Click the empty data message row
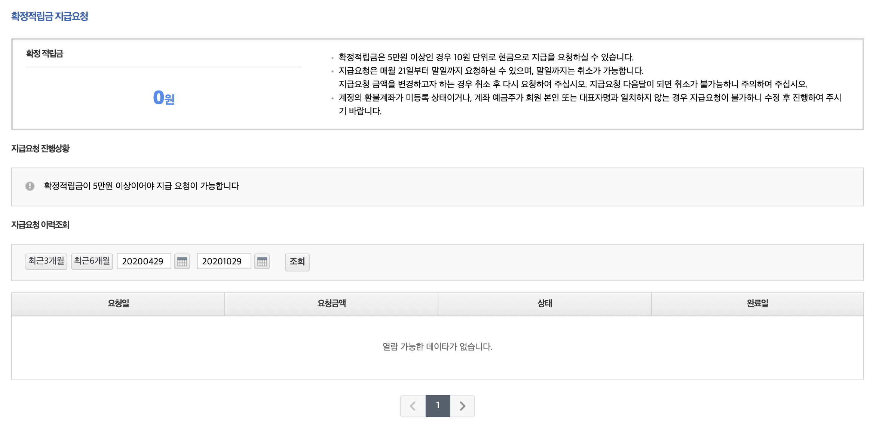This screenshot has height=439, width=879. pyautogui.click(x=437, y=347)
